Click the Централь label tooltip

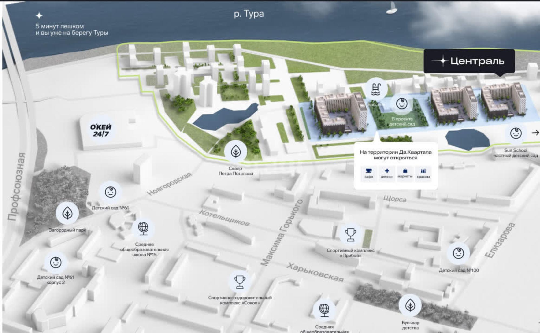pos(469,61)
